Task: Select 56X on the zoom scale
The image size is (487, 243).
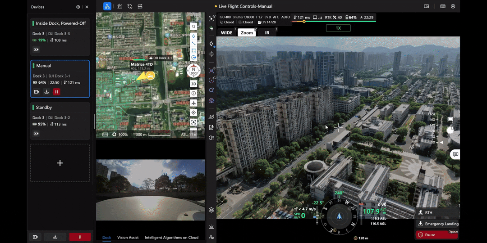Action: pyautogui.click(x=432, y=120)
